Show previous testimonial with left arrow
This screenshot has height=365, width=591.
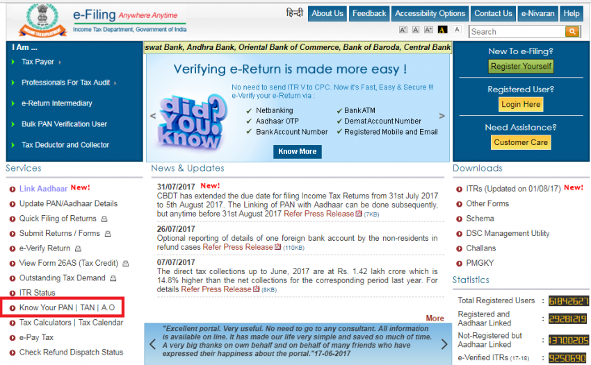pyautogui.click(x=152, y=344)
